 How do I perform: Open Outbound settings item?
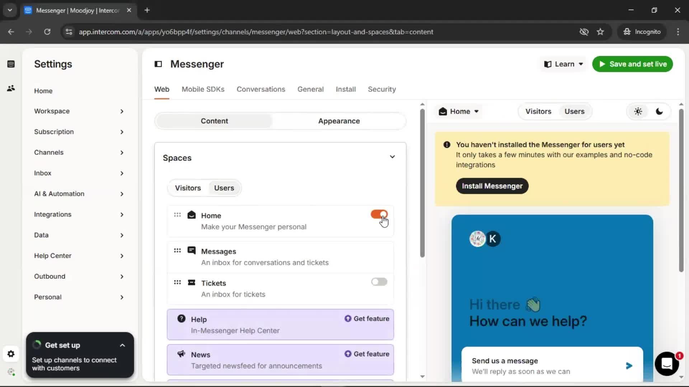click(79, 277)
